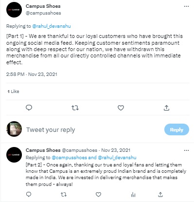194x202 pixels.
Task: Open @rahul_devanshu link in Part 2 tweet
Action: [x=117, y=157]
